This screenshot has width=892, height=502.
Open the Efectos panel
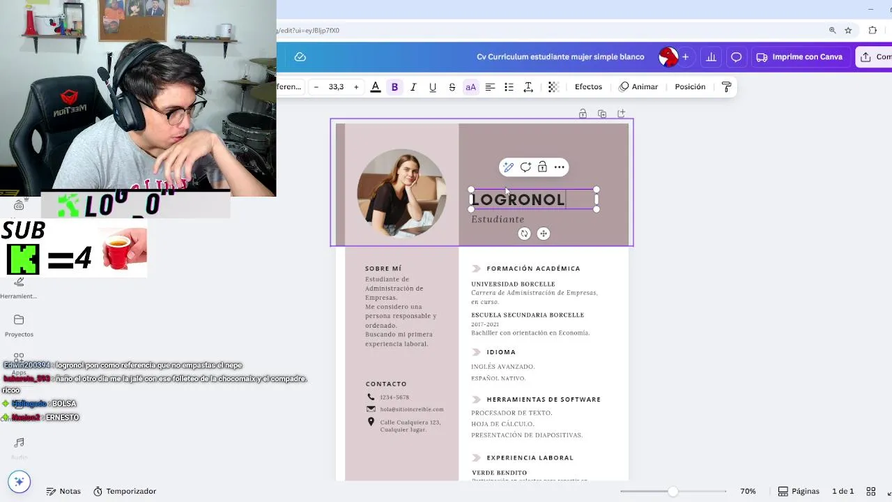pos(588,87)
